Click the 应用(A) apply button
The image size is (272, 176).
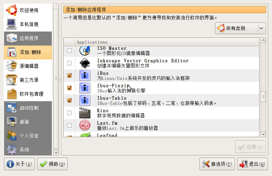pos(250,147)
